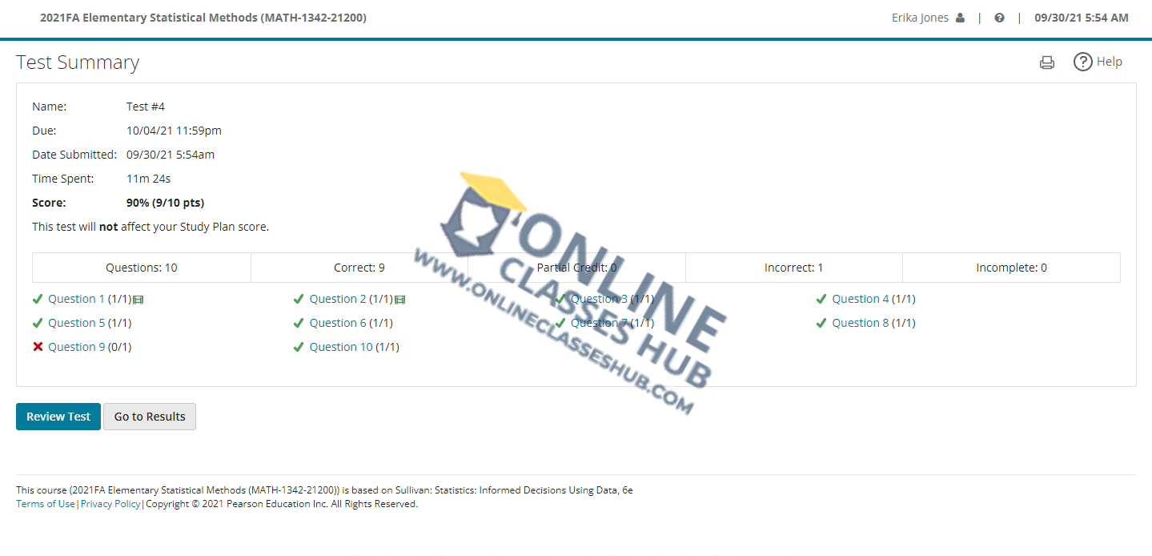Open the video icon next to Question 2

click(400, 300)
